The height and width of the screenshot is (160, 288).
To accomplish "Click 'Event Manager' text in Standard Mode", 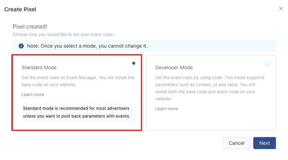I will tap(82, 78).
